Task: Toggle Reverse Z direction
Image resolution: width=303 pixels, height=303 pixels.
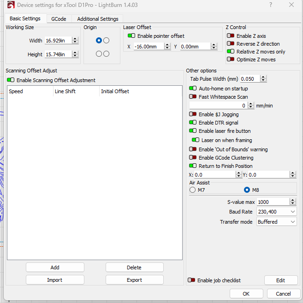Action: 231,44
